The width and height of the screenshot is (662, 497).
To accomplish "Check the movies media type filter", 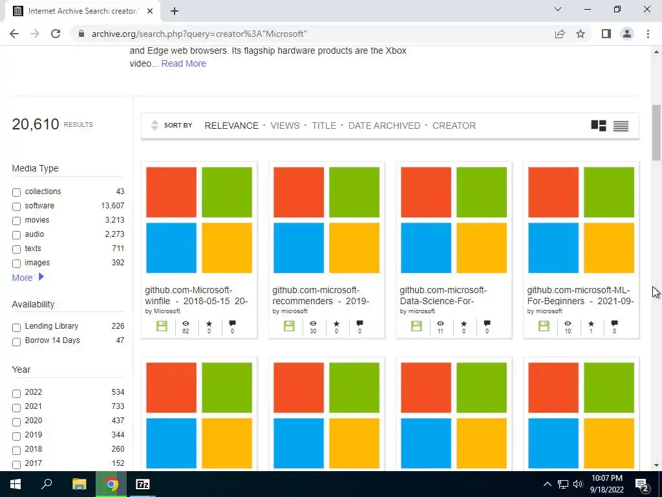I will click(x=16, y=221).
